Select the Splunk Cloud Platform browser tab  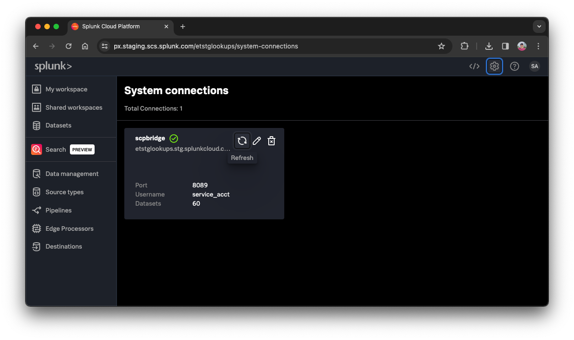[x=120, y=27]
